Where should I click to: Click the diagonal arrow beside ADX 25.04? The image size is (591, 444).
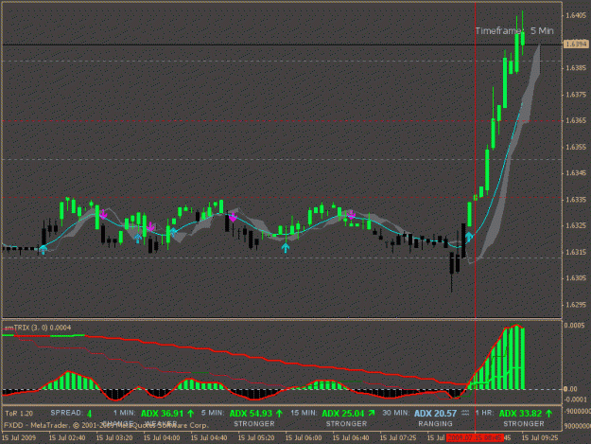pos(372,413)
